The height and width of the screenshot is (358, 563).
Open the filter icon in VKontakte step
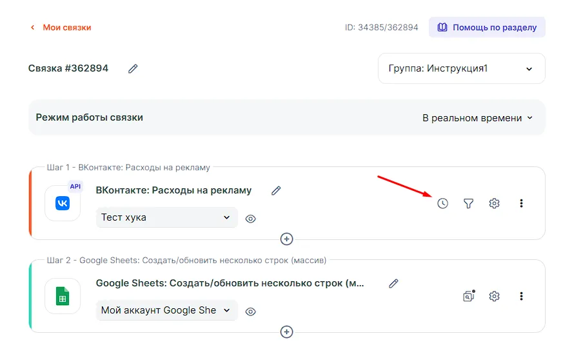(x=469, y=203)
